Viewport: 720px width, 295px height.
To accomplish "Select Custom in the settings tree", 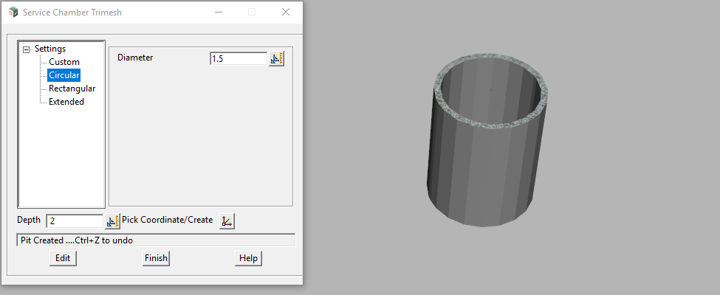I will (x=64, y=62).
